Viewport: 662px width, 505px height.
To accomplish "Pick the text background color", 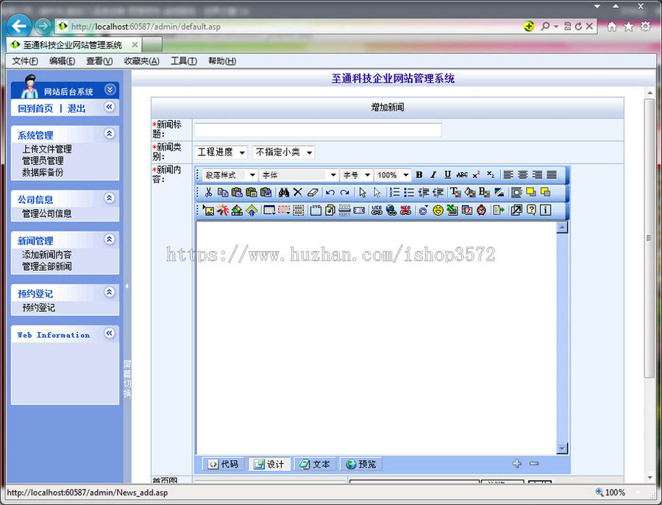I will pos(469,192).
